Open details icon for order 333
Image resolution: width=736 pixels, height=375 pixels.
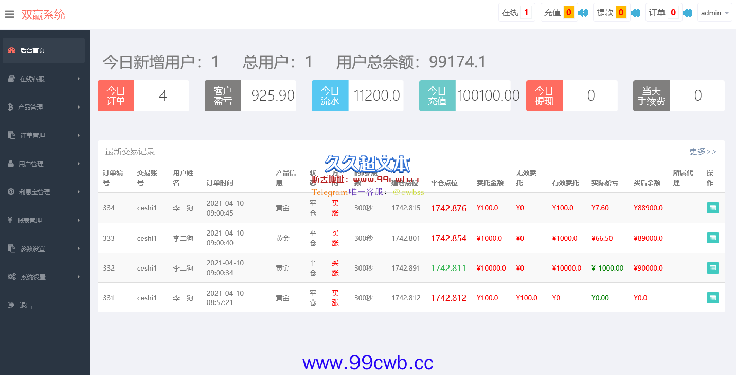[712, 238]
